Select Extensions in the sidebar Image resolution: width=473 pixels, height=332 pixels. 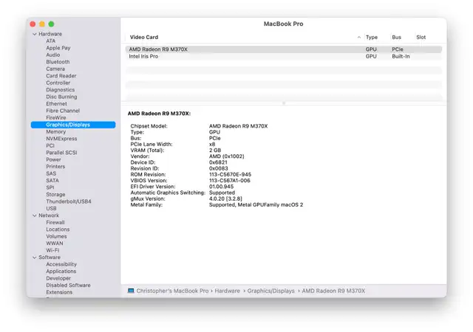(x=59, y=292)
